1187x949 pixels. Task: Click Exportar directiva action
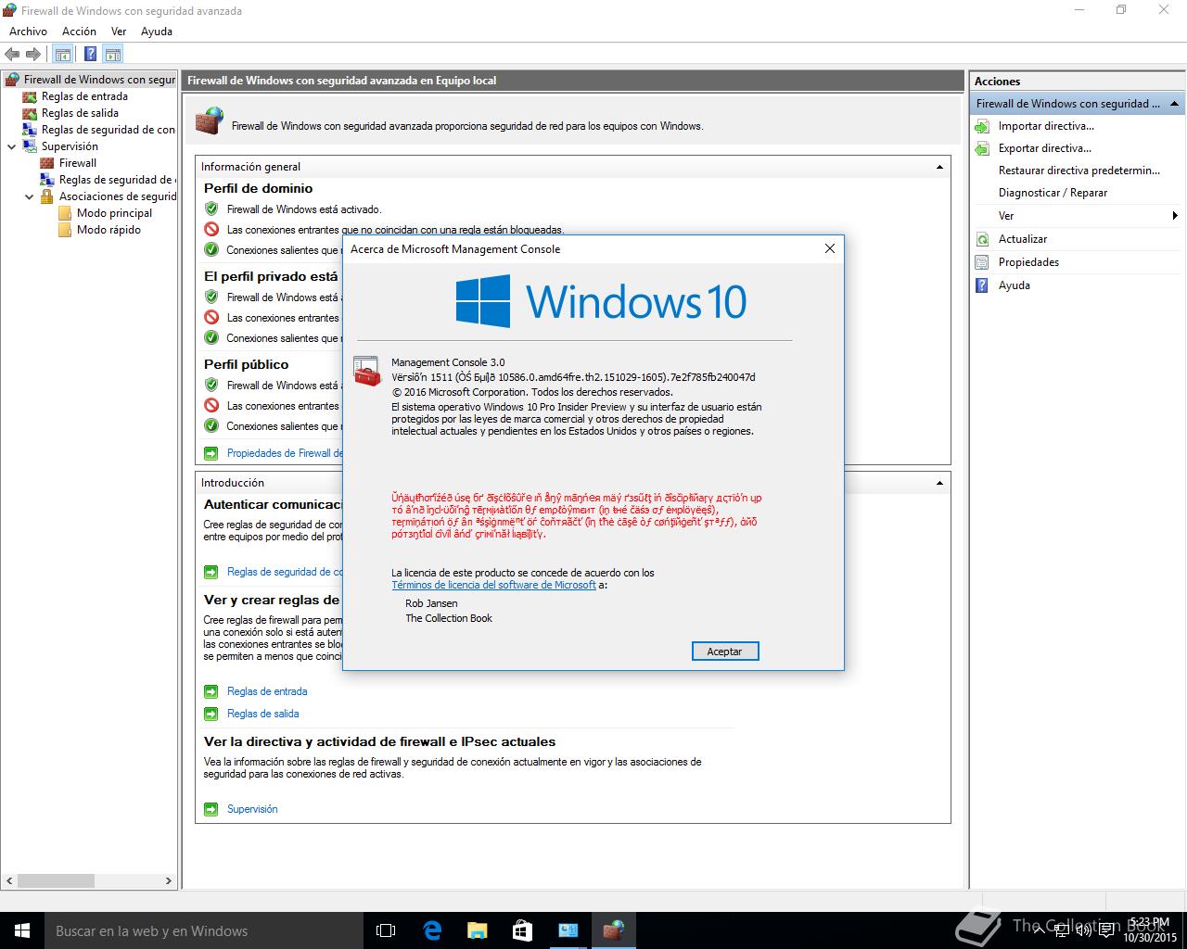[1045, 148]
